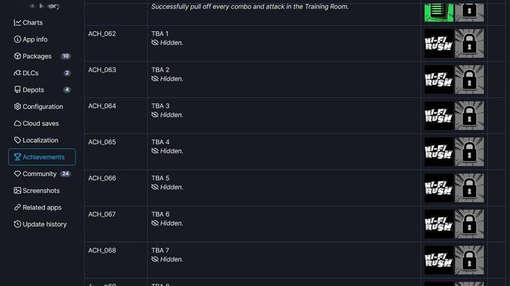Click green Training Room achievement icon
510x286 pixels.
tap(438, 13)
